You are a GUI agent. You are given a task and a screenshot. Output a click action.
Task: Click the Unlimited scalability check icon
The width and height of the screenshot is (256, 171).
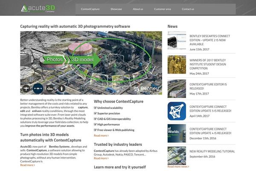pos(95,108)
